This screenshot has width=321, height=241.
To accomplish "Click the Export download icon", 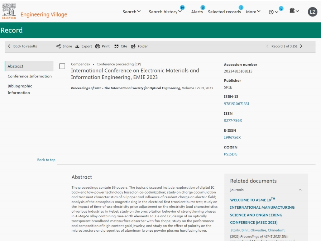I will pyautogui.click(x=77, y=46).
